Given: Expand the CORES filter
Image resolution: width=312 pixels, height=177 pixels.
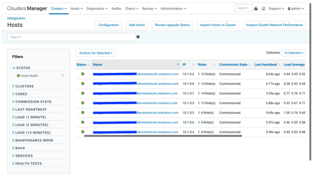Looking at the screenshot, I should point(19,94).
